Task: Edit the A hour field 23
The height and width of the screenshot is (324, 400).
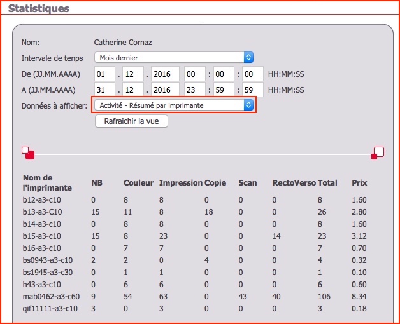Action: coord(195,90)
